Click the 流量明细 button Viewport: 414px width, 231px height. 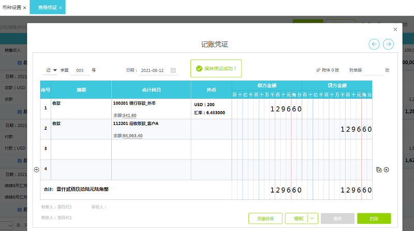click(x=265, y=219)
